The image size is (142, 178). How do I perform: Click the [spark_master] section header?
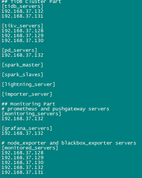(x=22, y=65)
